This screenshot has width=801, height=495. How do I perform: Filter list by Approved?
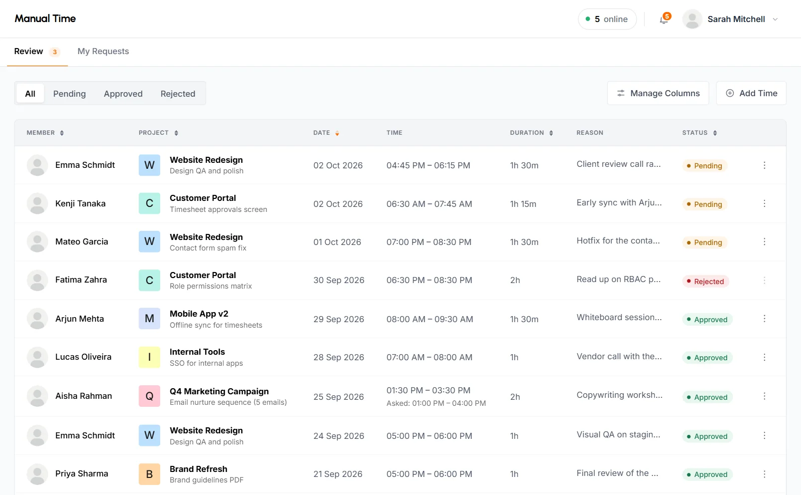pyautogui.click(x=123, y=94)
